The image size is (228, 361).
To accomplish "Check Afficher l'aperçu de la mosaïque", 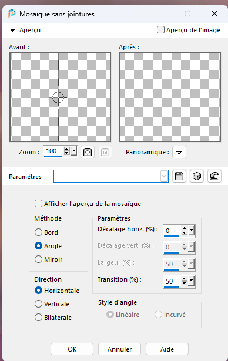I will (x=38, y=204).
